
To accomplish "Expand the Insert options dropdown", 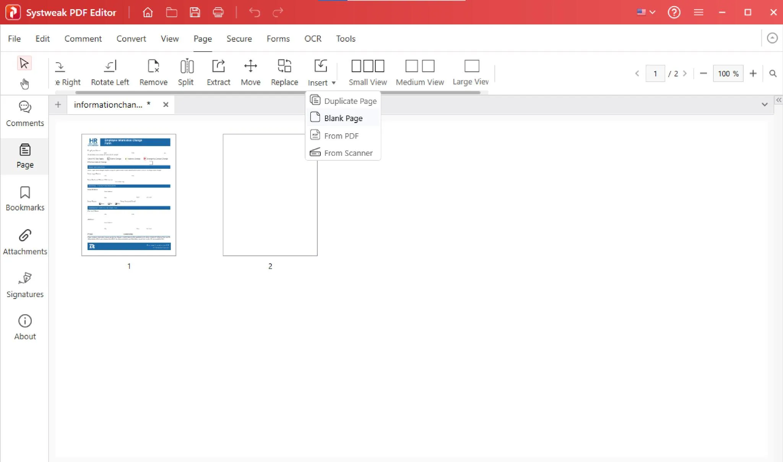I will (x=333, y=82).
